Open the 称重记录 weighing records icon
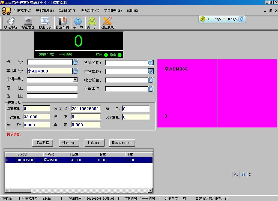 tap(45, 23)
